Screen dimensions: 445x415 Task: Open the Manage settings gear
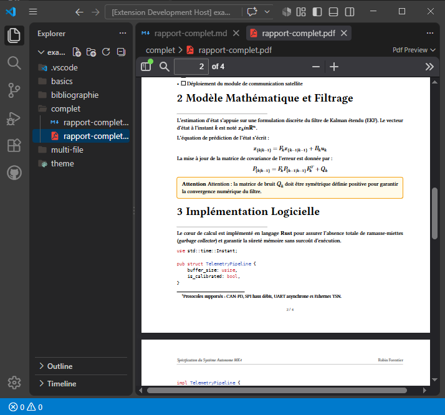click(x=14, y=383)
